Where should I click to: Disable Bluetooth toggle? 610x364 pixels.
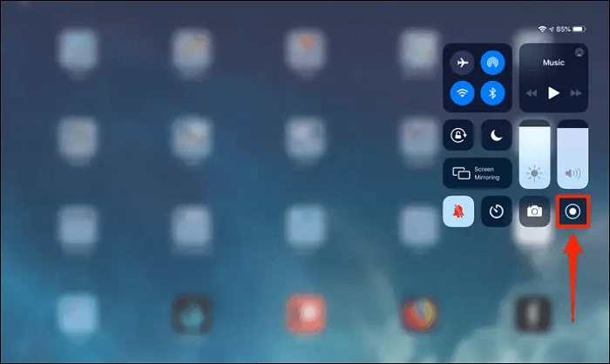click(492, 93)
